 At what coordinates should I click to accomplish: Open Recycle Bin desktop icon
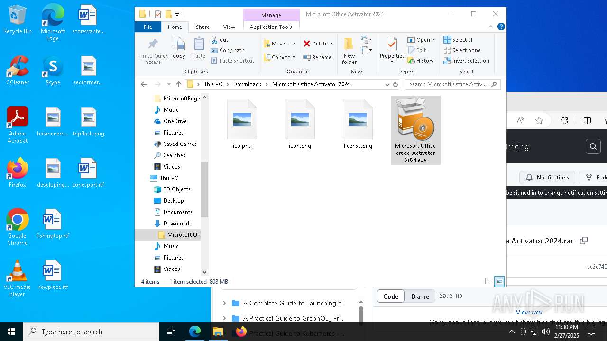[18, 20]
